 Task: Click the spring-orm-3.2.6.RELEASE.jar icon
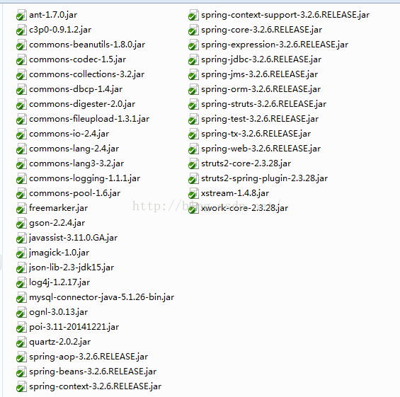[193, 89]
